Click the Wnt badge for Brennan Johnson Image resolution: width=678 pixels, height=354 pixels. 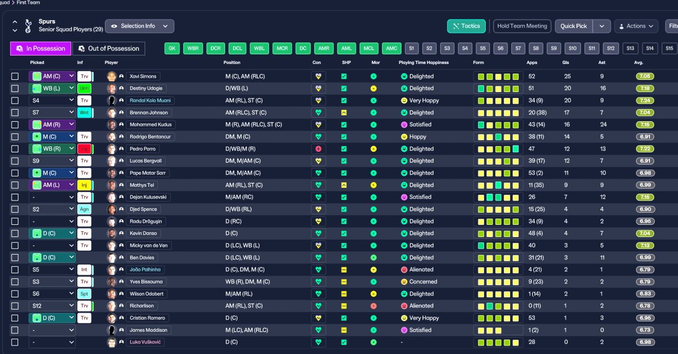(x=84, y=113)
